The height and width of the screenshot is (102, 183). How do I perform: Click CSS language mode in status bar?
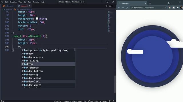click(x=85, y=101)
